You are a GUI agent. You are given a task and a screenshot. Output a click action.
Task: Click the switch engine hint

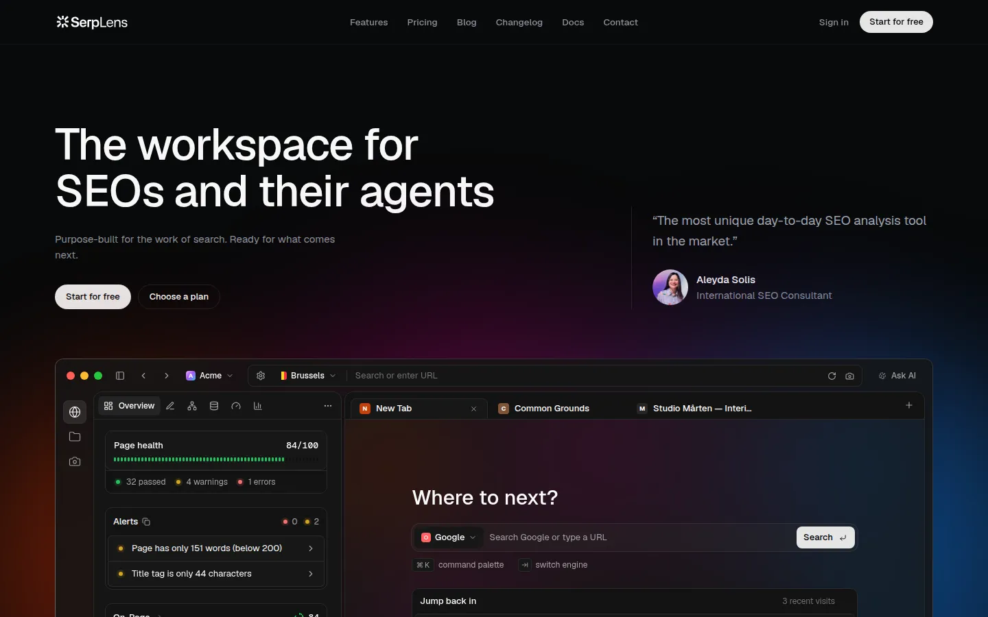click(553, 565)
